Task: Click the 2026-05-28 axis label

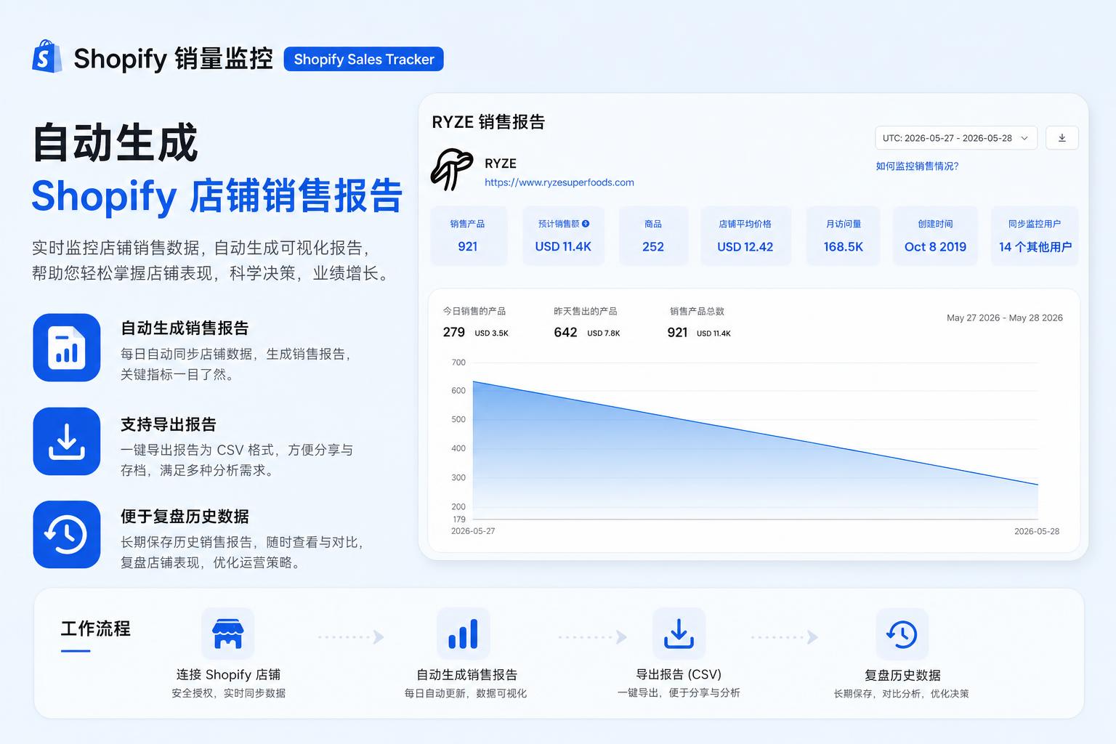Action: pos(1037,531)
